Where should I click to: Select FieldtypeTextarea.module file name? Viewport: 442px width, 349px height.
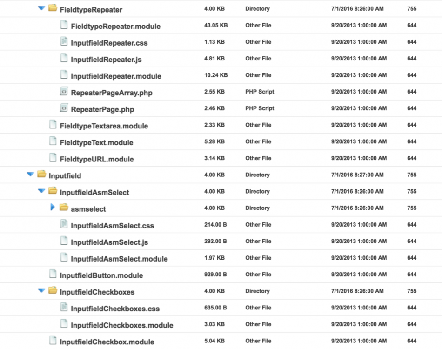[x=104, y=126]
